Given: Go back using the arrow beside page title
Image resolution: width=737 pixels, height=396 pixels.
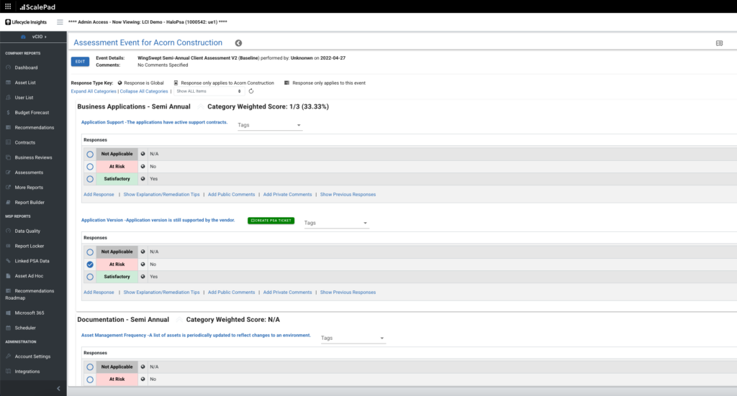Looking at the screenshot, I should click(239, 42).
